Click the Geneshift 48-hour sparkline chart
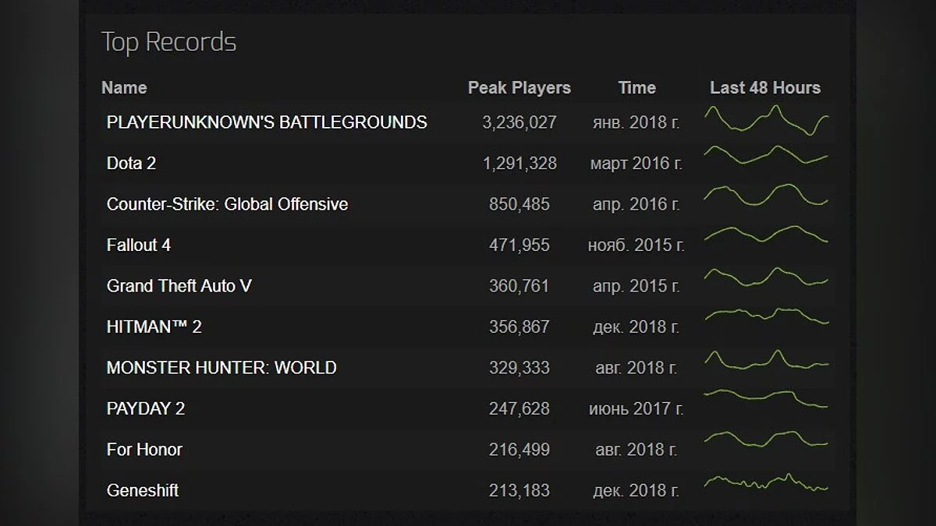This screenshot has height=526, width=936. click(766, 483)
